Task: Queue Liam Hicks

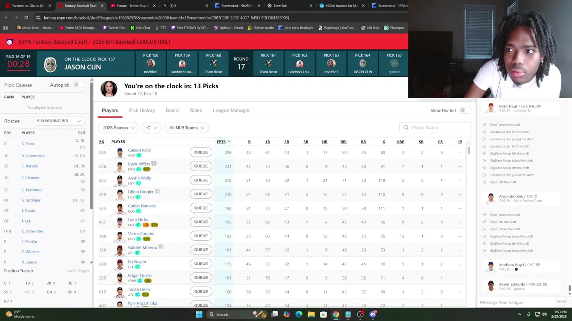Action: [x=201, y=222]
